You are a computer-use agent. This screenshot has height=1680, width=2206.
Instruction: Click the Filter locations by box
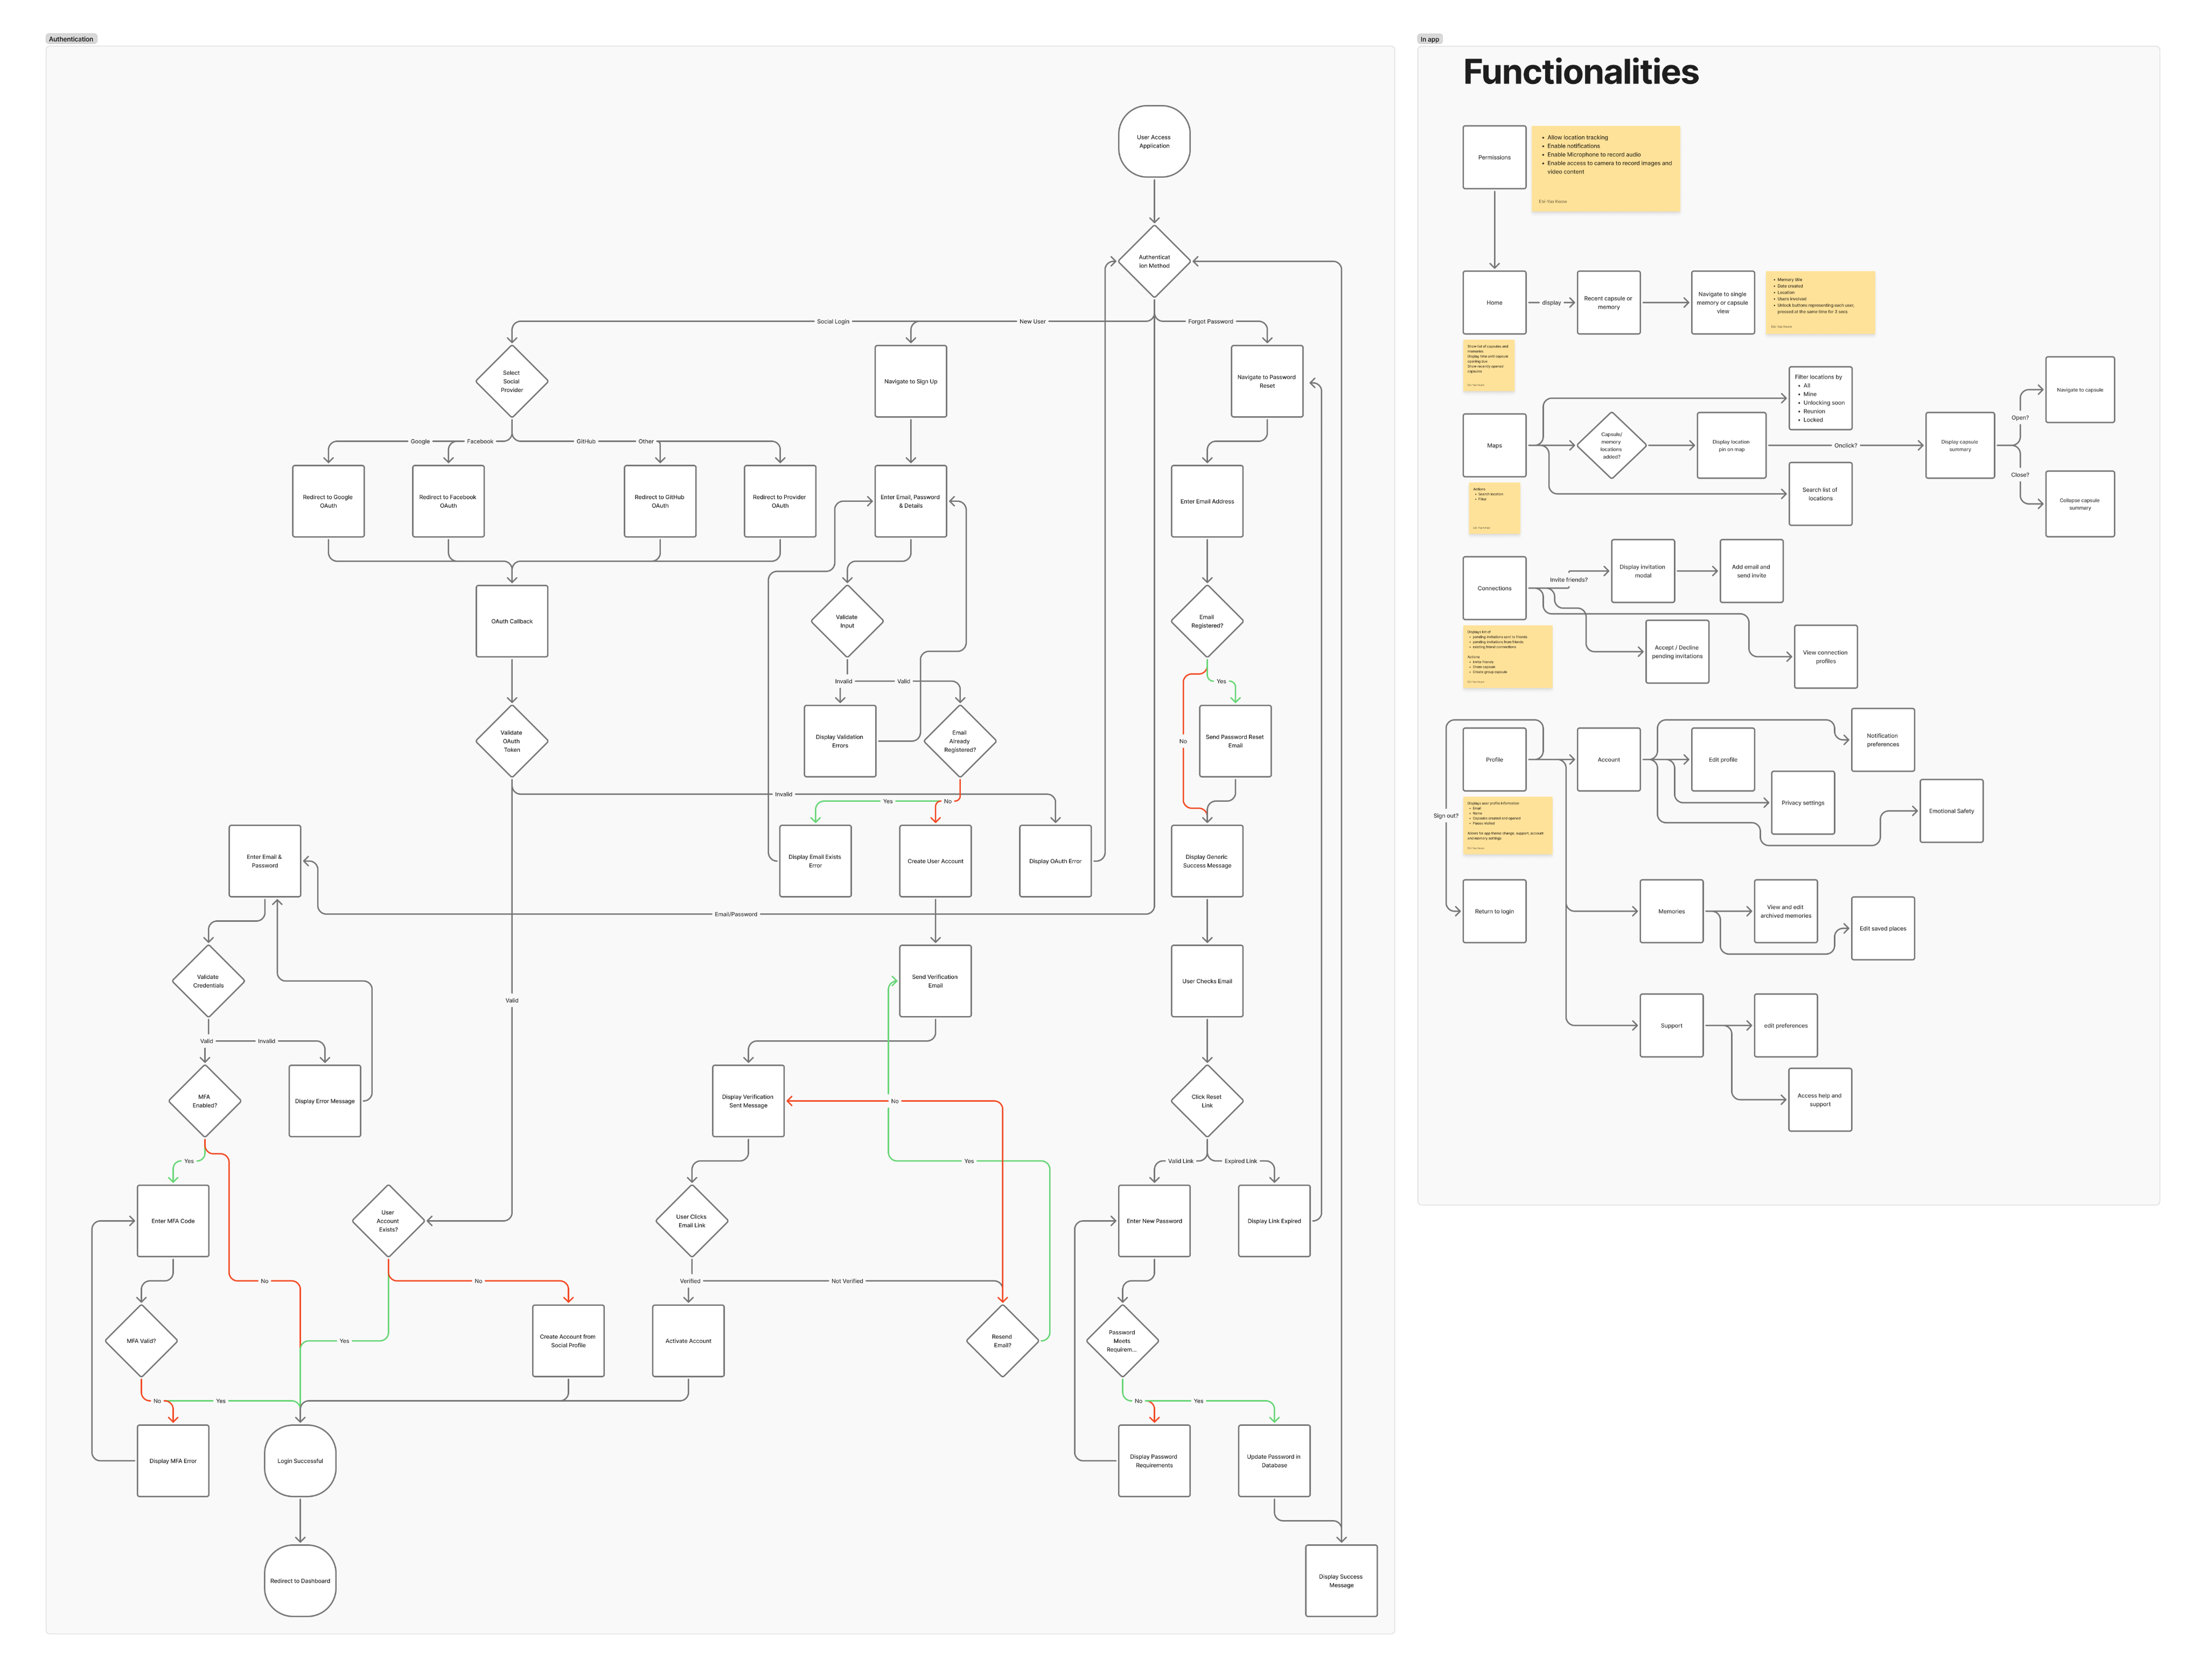click(x=1820, y=398)
